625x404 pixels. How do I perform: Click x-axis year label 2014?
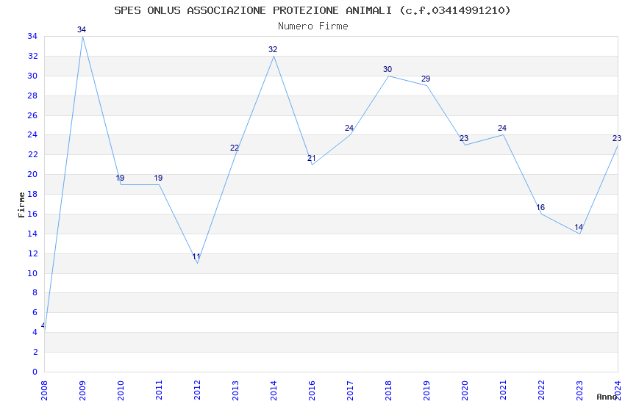pos(274,390)
